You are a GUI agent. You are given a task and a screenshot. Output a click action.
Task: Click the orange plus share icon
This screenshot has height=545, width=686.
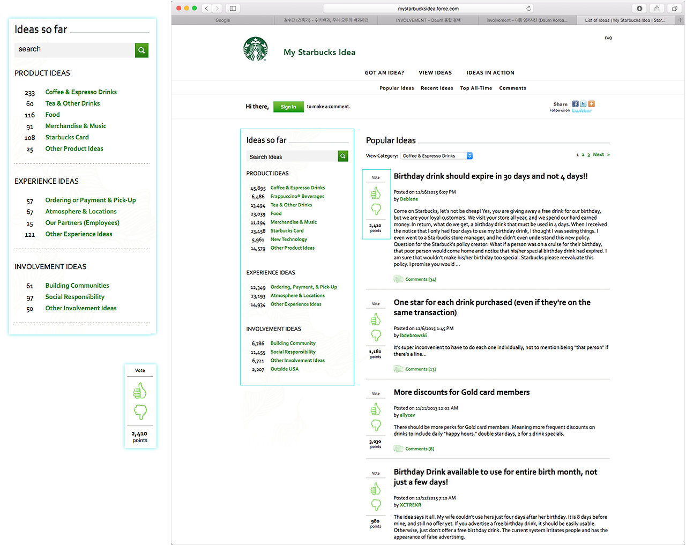(592, 104)
